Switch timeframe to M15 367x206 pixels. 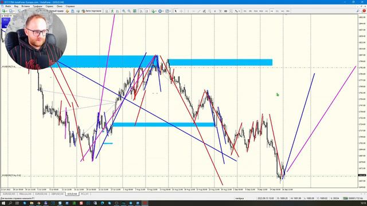click(256, 11)
